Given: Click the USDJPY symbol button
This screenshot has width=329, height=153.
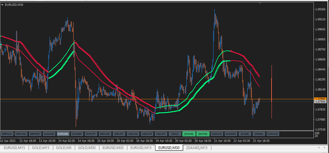Looking at the screenshot, I should coord(161,134).
